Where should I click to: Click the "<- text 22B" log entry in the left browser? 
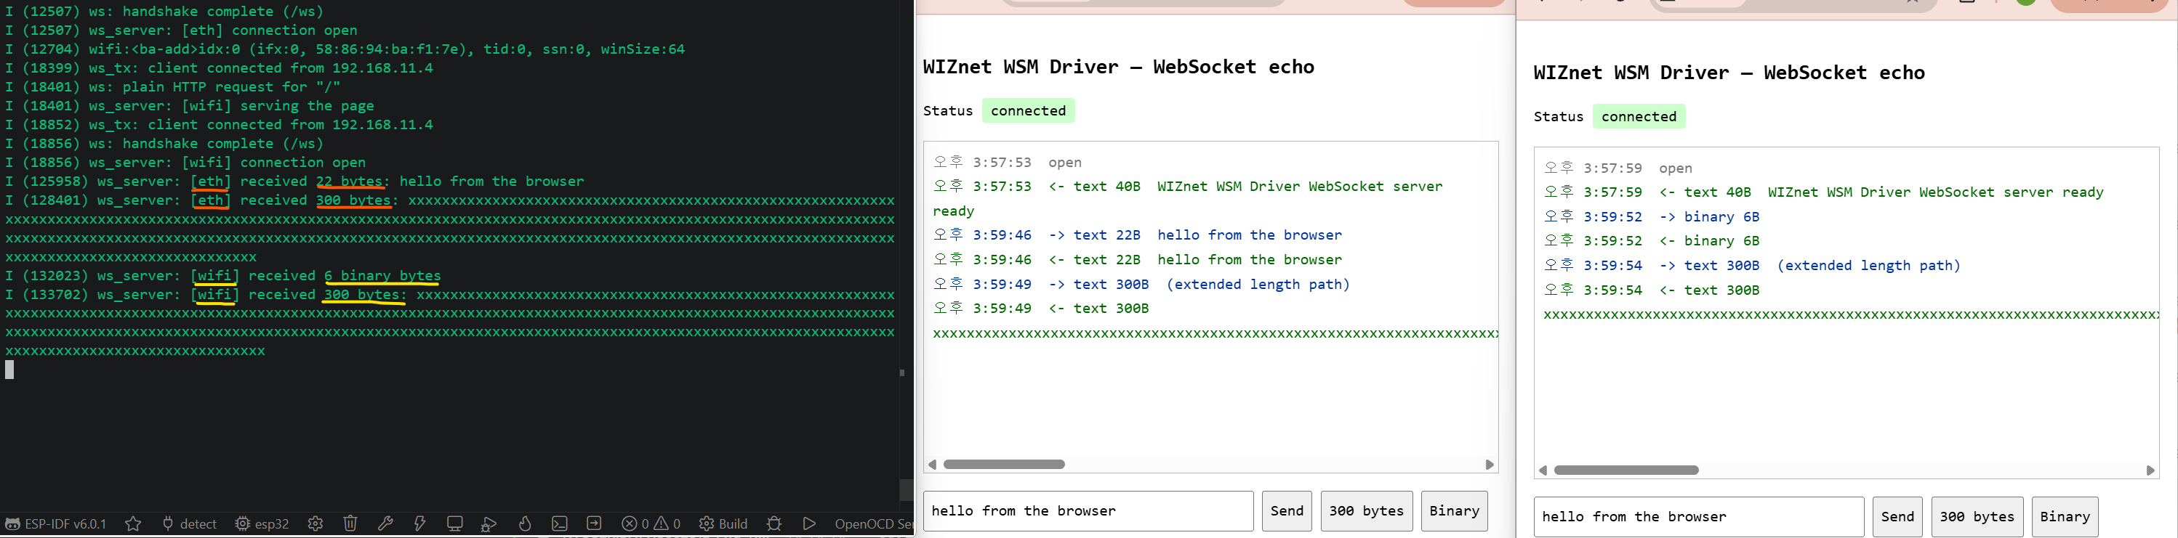[1137, 259]
